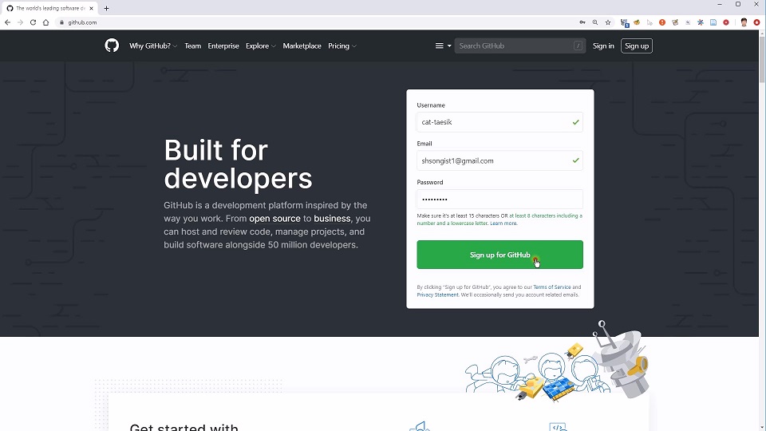766x431 pixels.
Task: Click the zoom magnifier icon in address bar
Action: tap(595, 22)
